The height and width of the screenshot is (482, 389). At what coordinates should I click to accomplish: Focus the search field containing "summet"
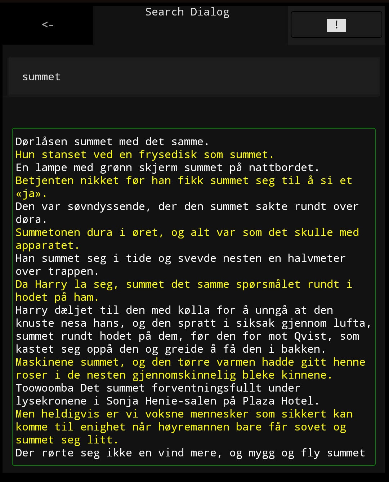click(x=193, y=77)
